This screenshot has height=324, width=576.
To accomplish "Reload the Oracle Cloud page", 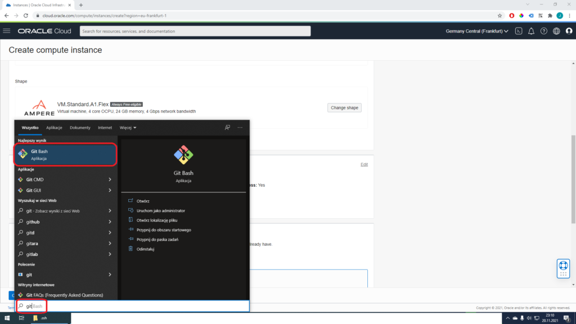I will pos(26,15).
